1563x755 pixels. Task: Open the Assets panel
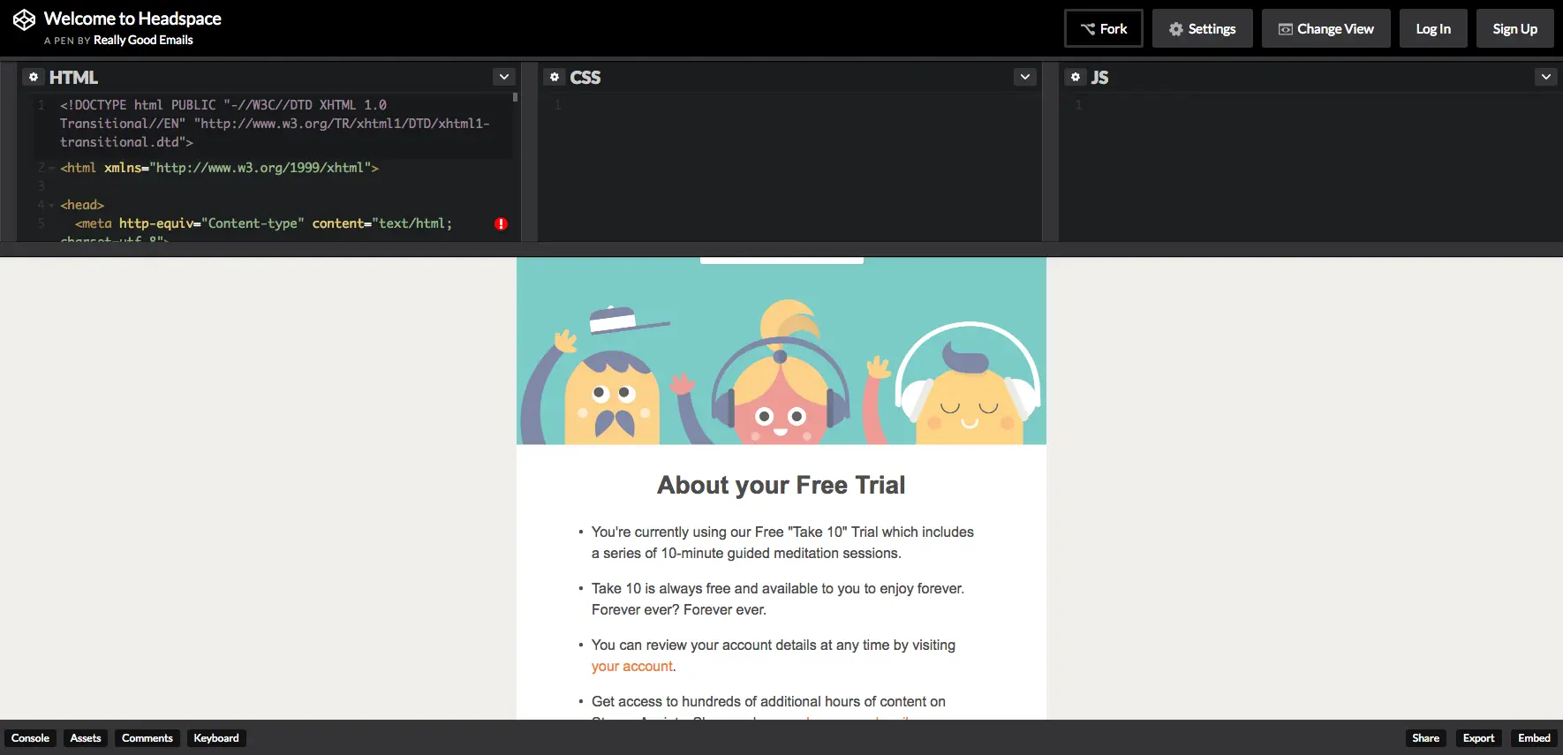[x=86, y=738]
